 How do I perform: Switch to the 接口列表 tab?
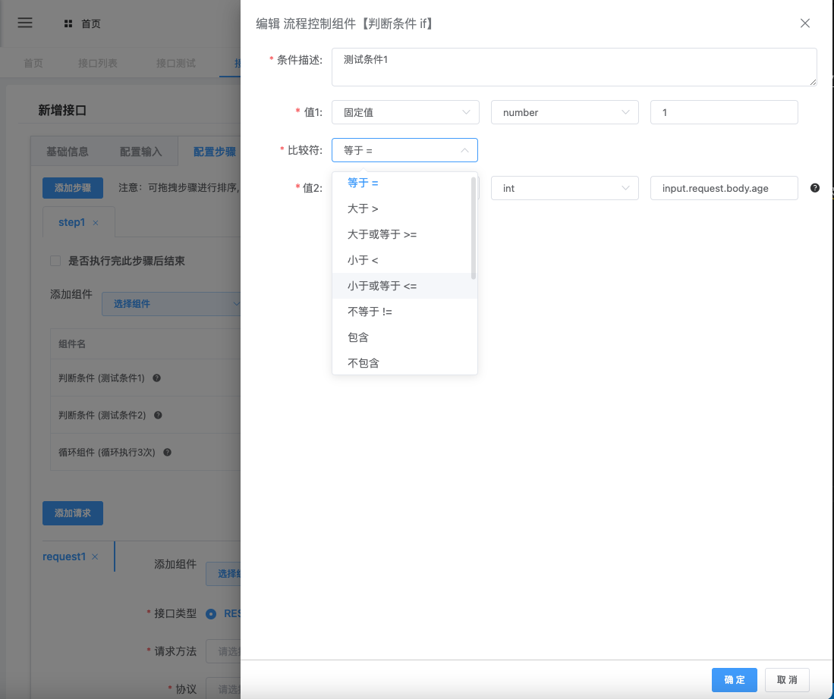click(97, 63)
